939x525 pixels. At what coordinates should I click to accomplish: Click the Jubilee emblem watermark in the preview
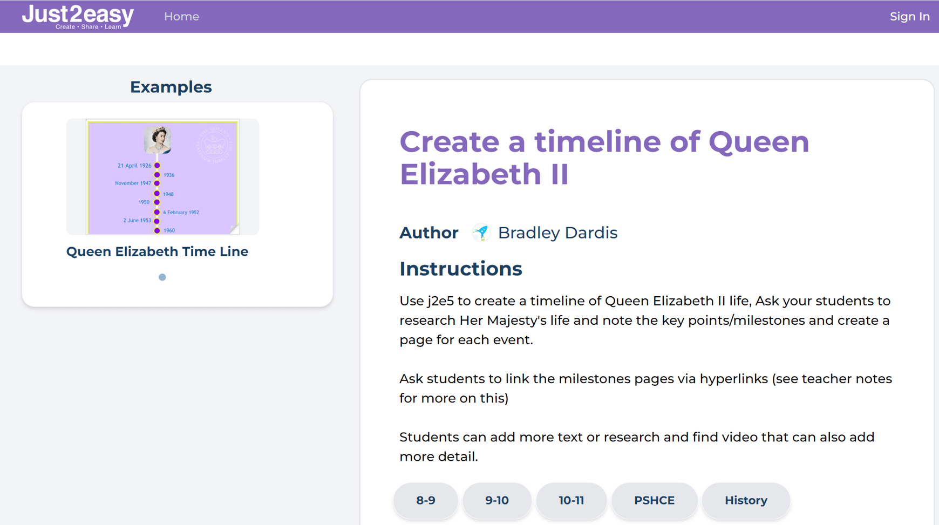(x=215, y=145)
